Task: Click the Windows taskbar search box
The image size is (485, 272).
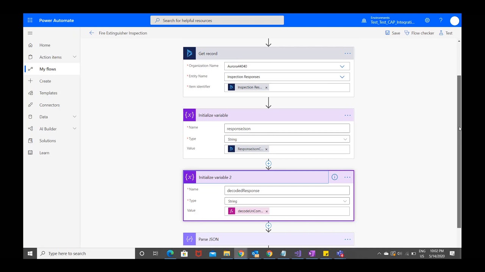Action: 86,253
